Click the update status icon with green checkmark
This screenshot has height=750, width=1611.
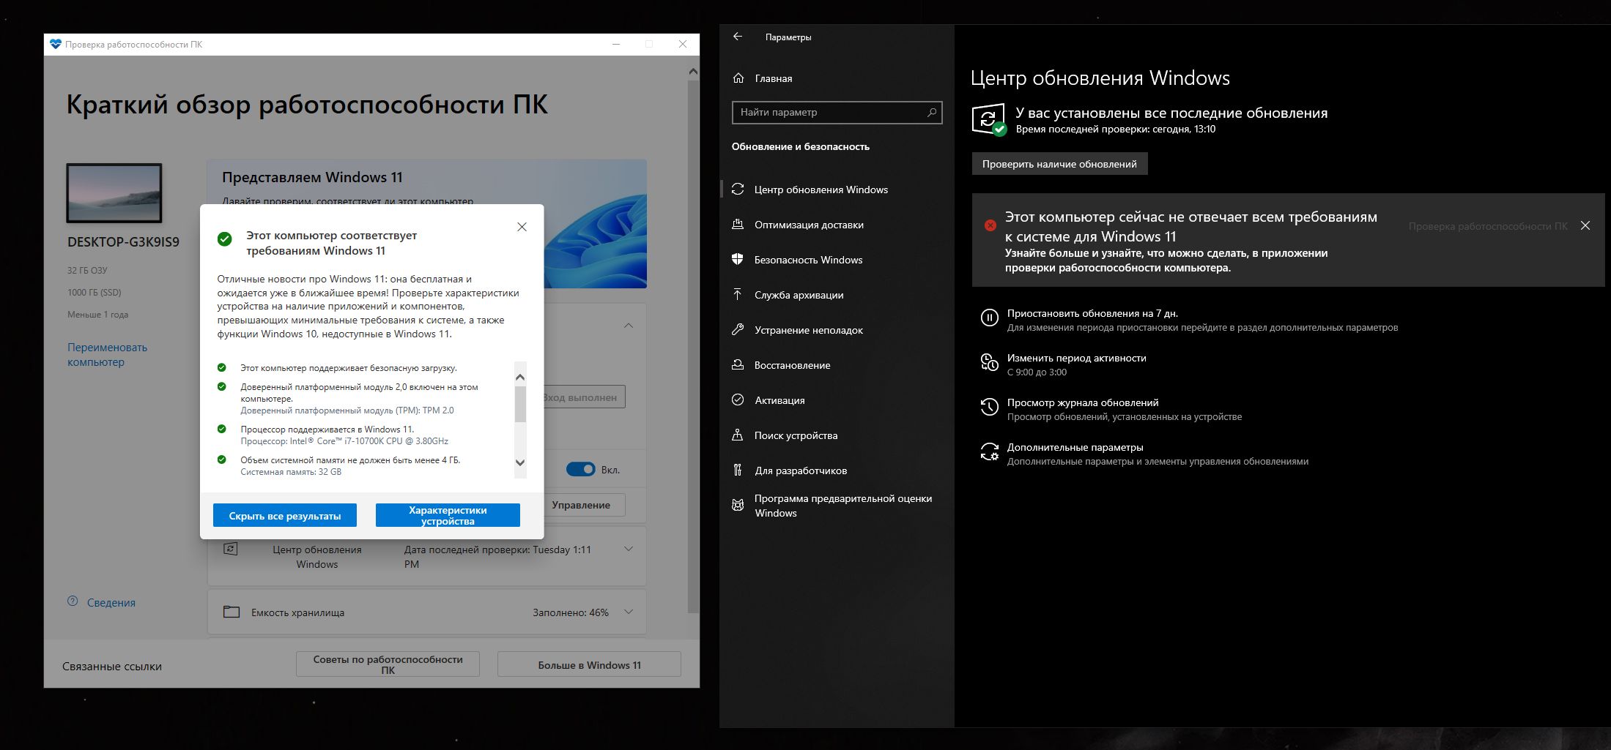[989, 119]
